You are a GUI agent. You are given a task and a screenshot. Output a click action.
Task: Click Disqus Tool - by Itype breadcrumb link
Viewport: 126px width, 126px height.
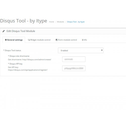pos(76,22)
